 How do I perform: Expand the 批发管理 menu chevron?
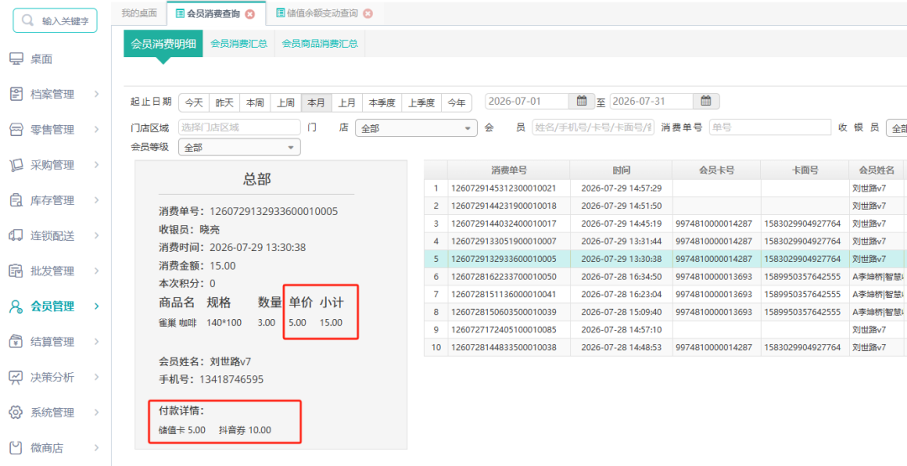pyautogui.click(x=97, y=270)
